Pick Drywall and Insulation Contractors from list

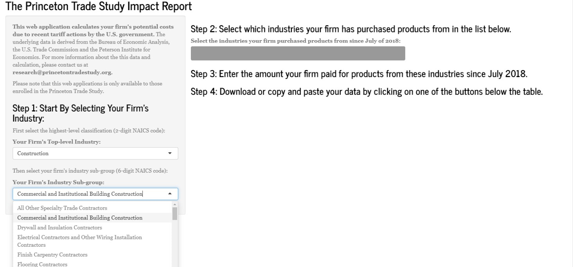coord(92,227)
